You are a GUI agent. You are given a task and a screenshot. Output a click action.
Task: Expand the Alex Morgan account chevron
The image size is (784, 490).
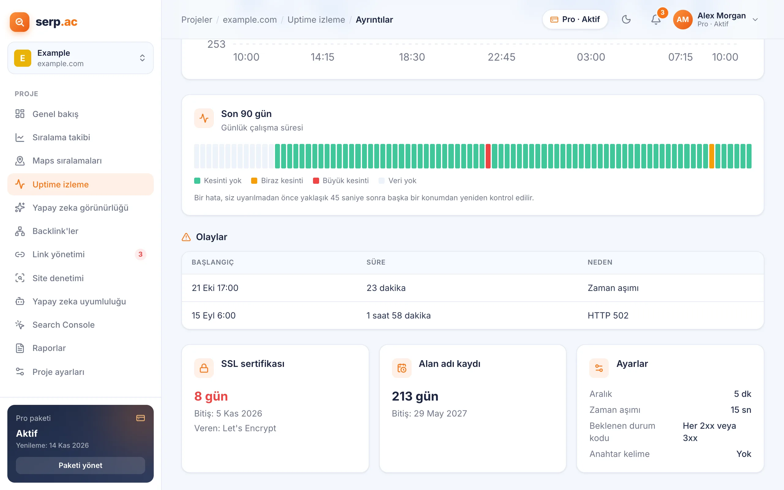point(755,20)
